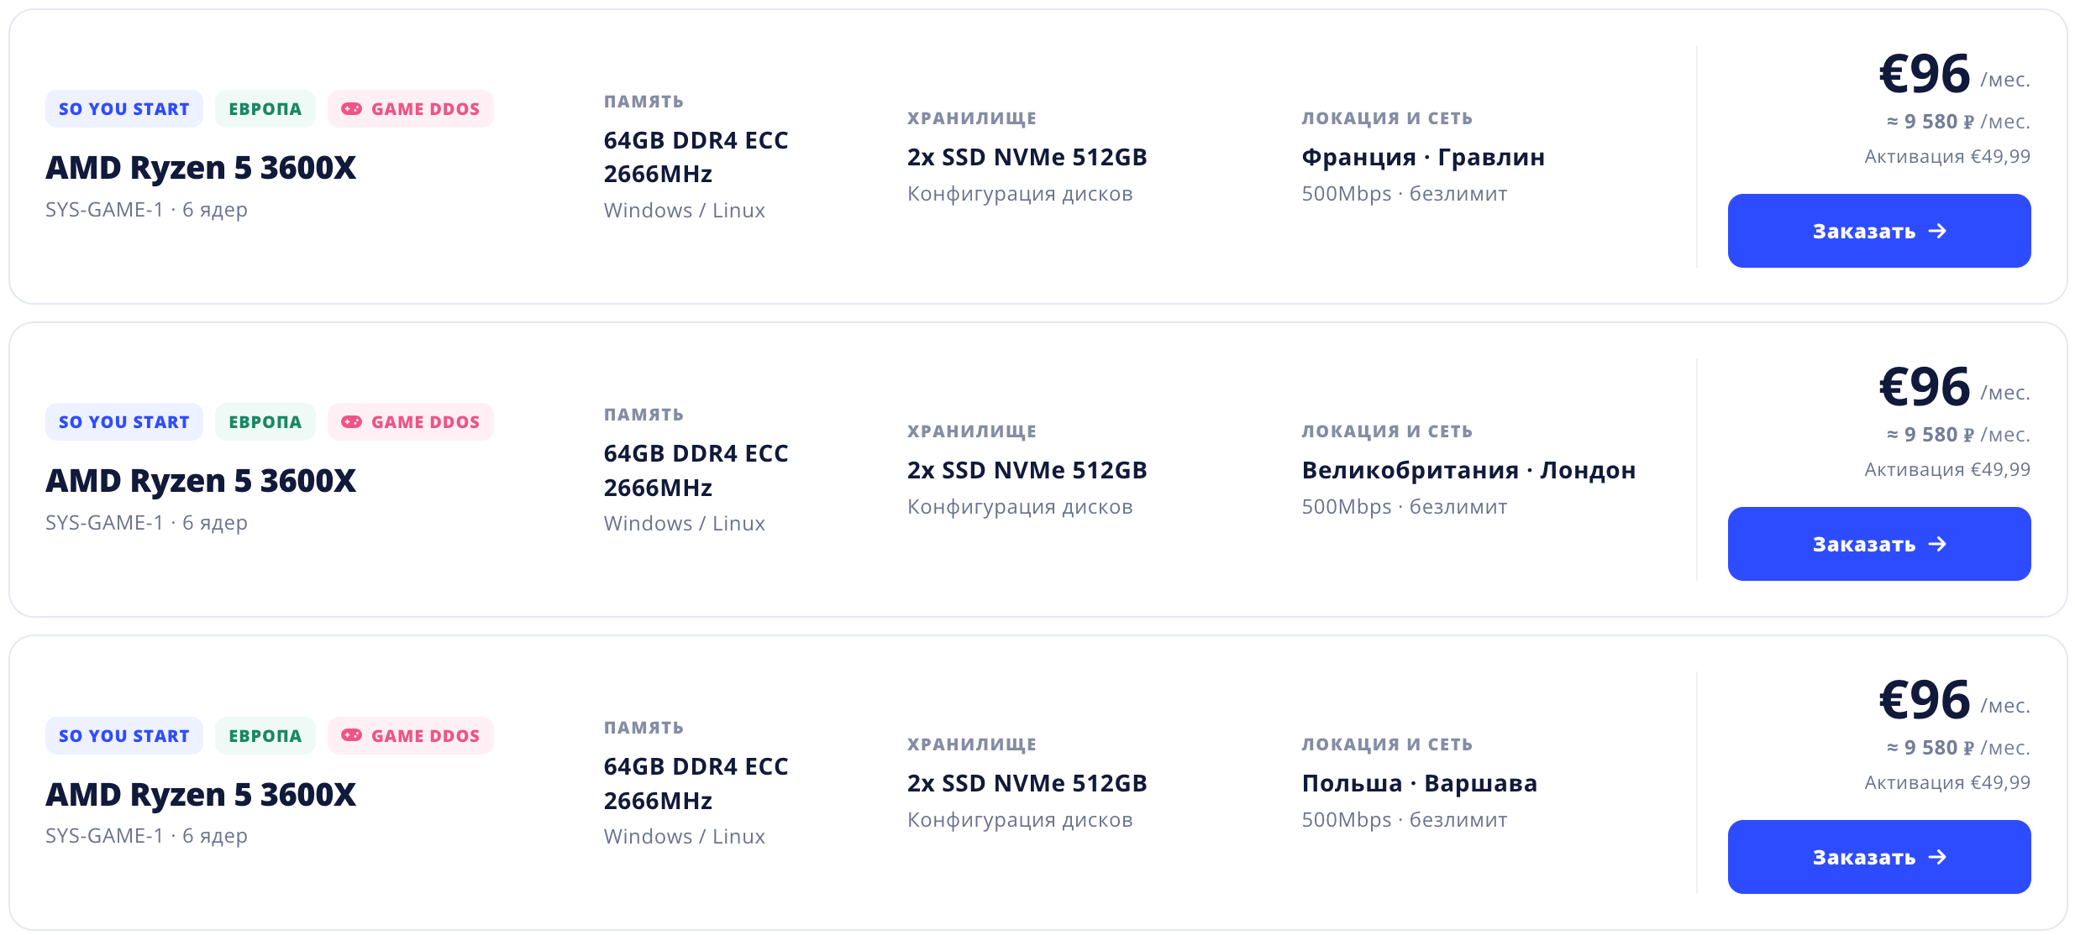Screen dimensions: 2075x935
Task: Open Конфигурация дисков for the Gravelines server
Action: pyautogui.click(x=1020, y=194)
